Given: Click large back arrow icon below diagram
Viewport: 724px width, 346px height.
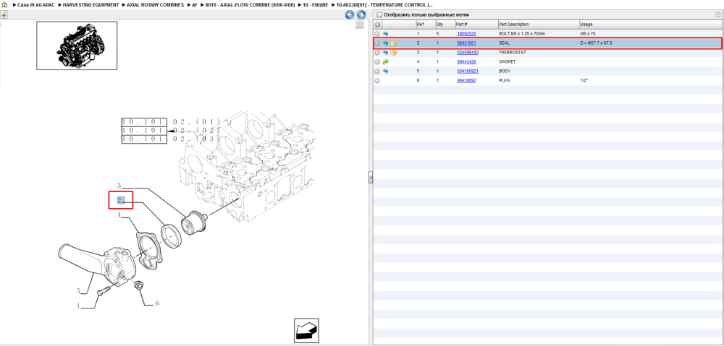Looking at the screenshot, I should 306,330.
